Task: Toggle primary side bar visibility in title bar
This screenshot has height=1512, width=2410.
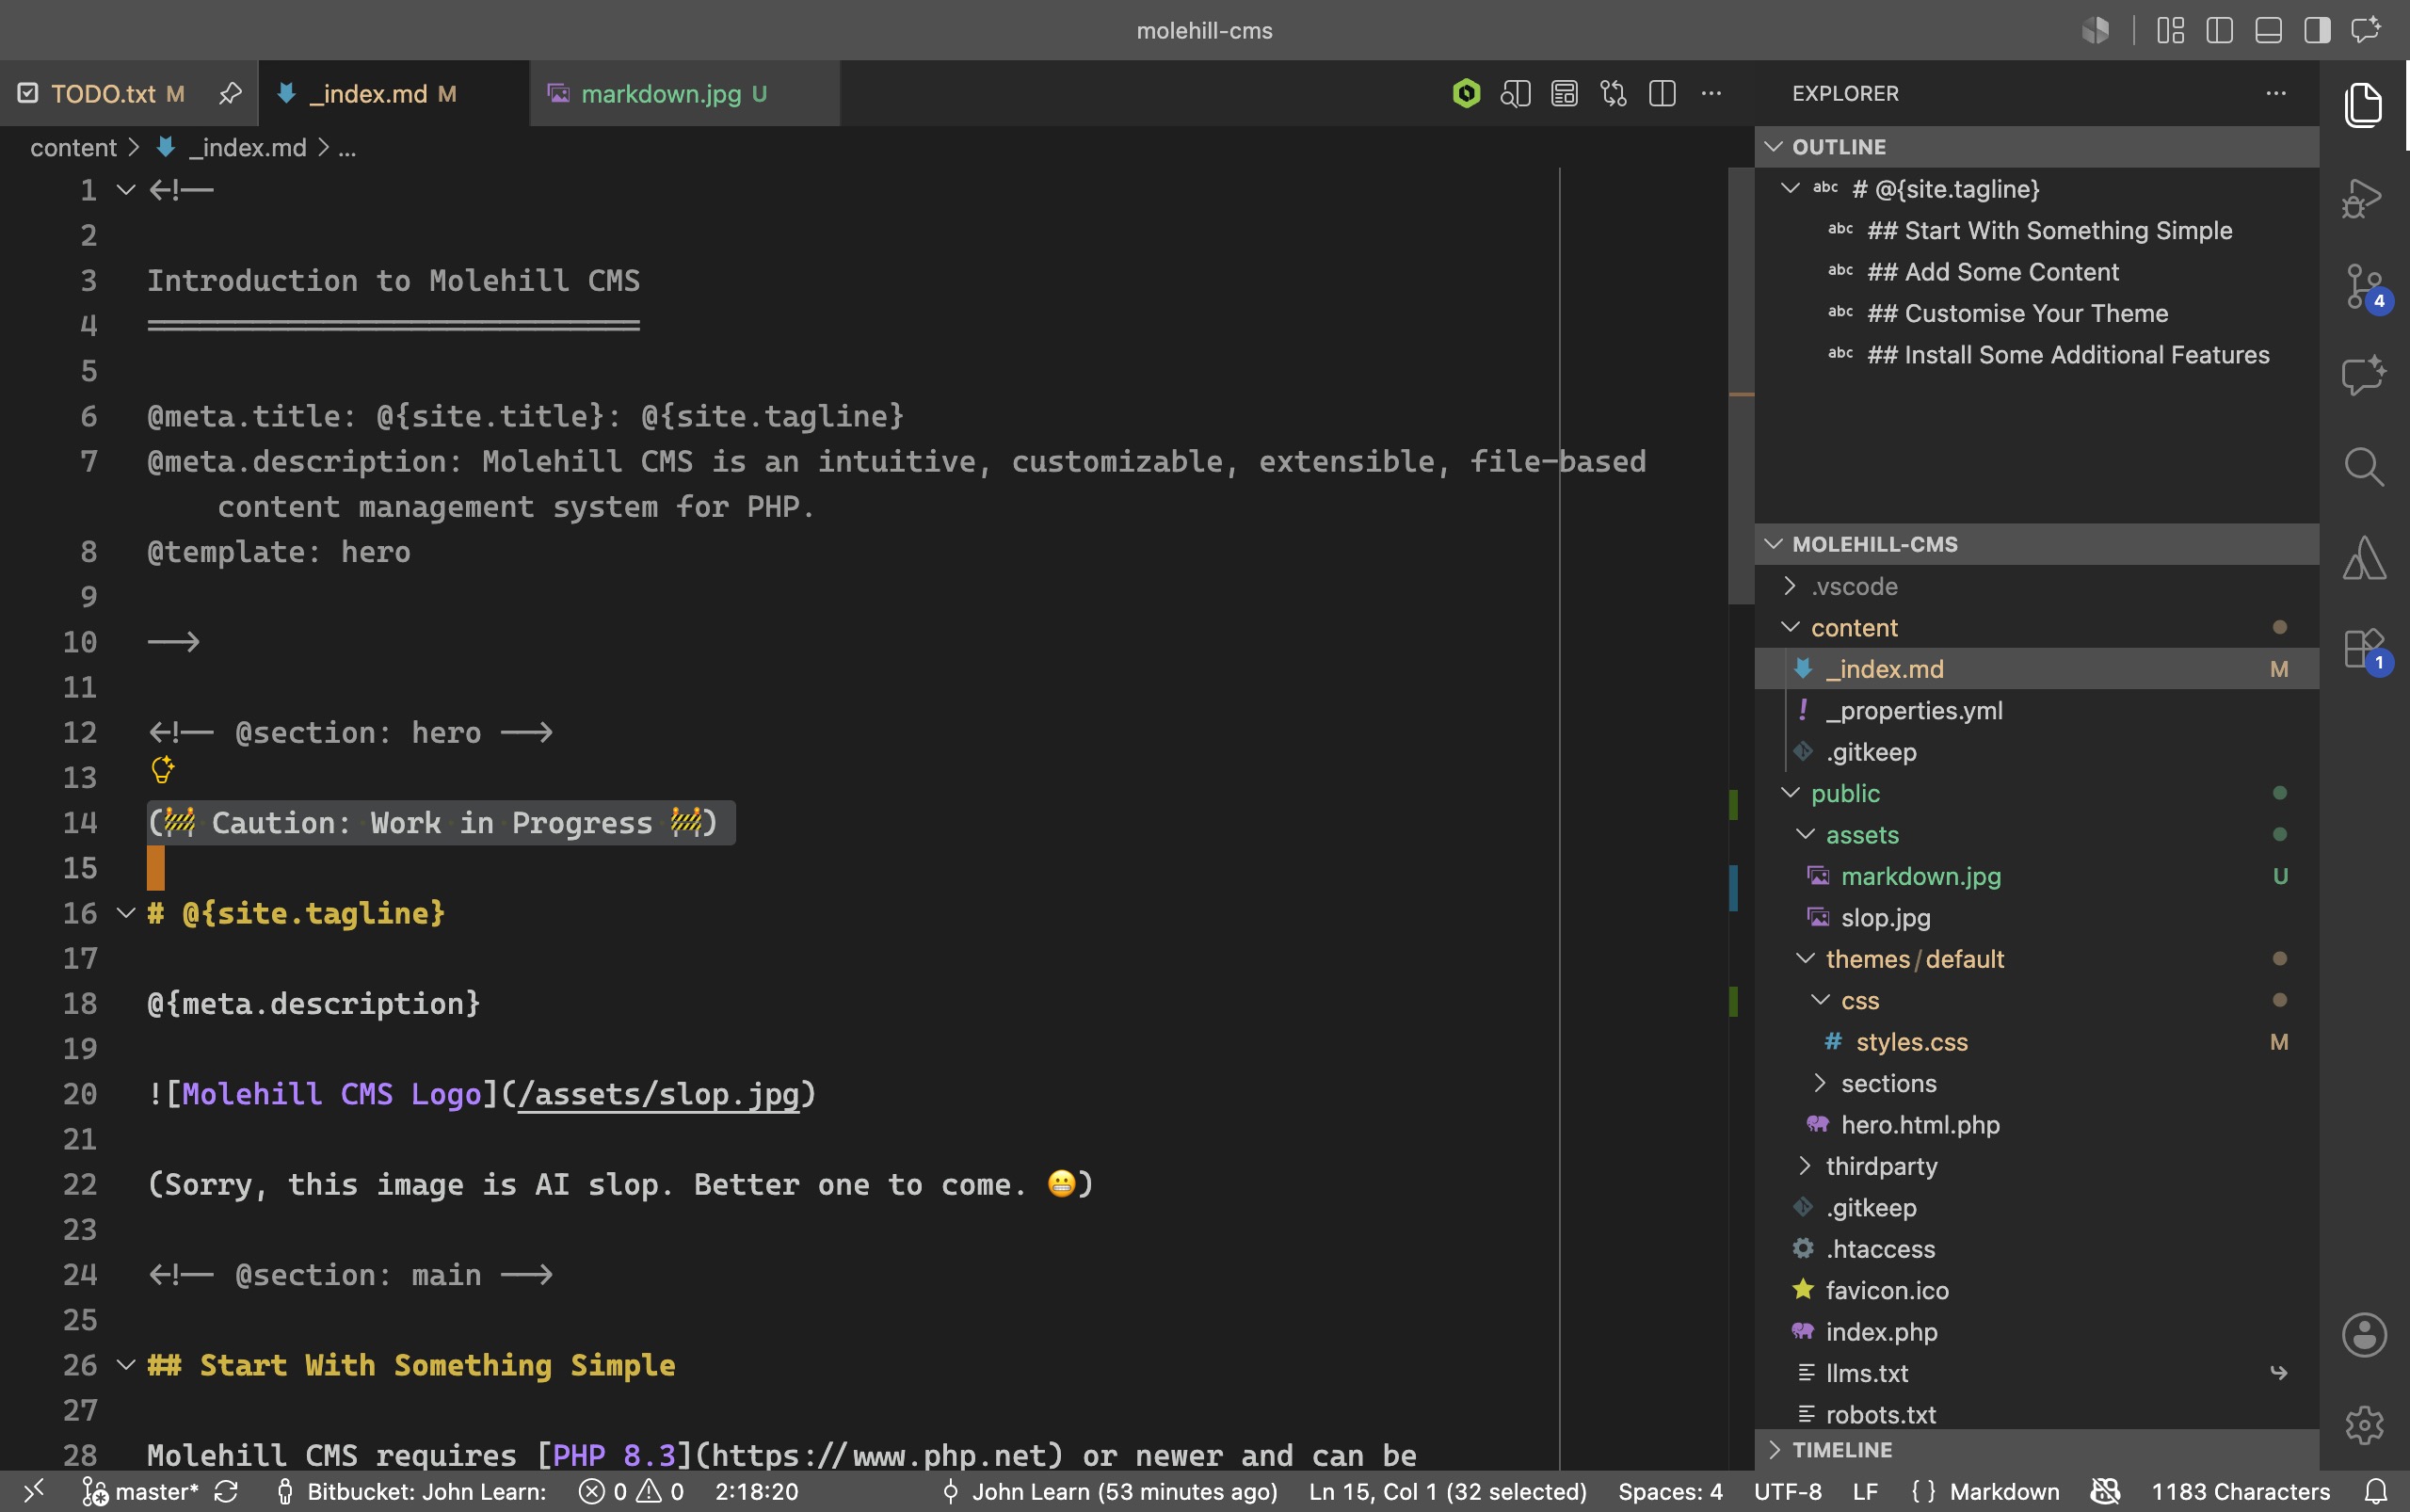Action: [x=2219, y=30]
